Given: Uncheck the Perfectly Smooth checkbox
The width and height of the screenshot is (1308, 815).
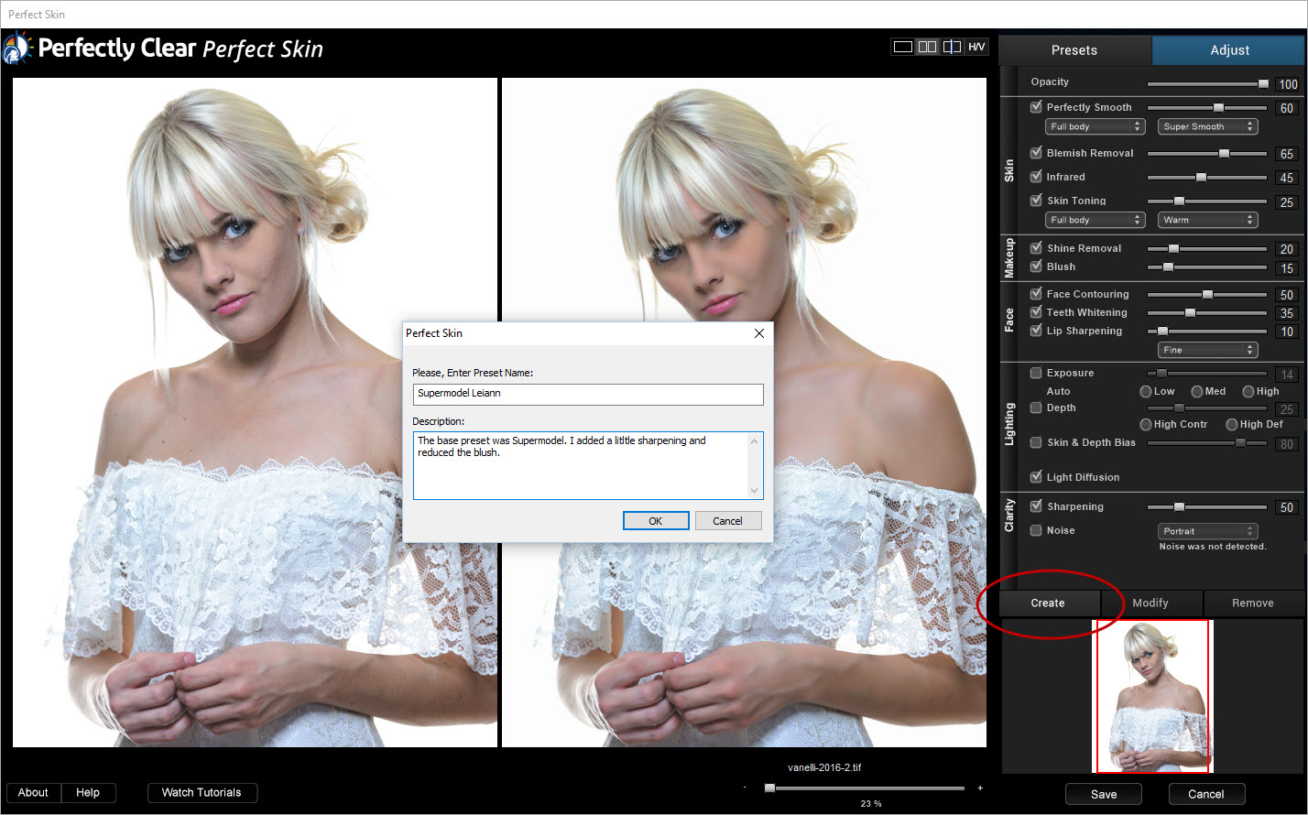Looking at the screenshot, I should [x=1036, y=107].
